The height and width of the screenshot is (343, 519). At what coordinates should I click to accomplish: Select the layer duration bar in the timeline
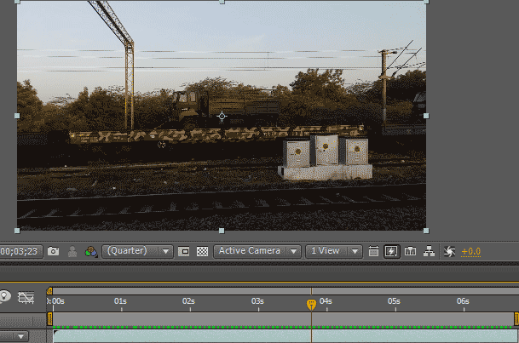click(x=285, y=336)
